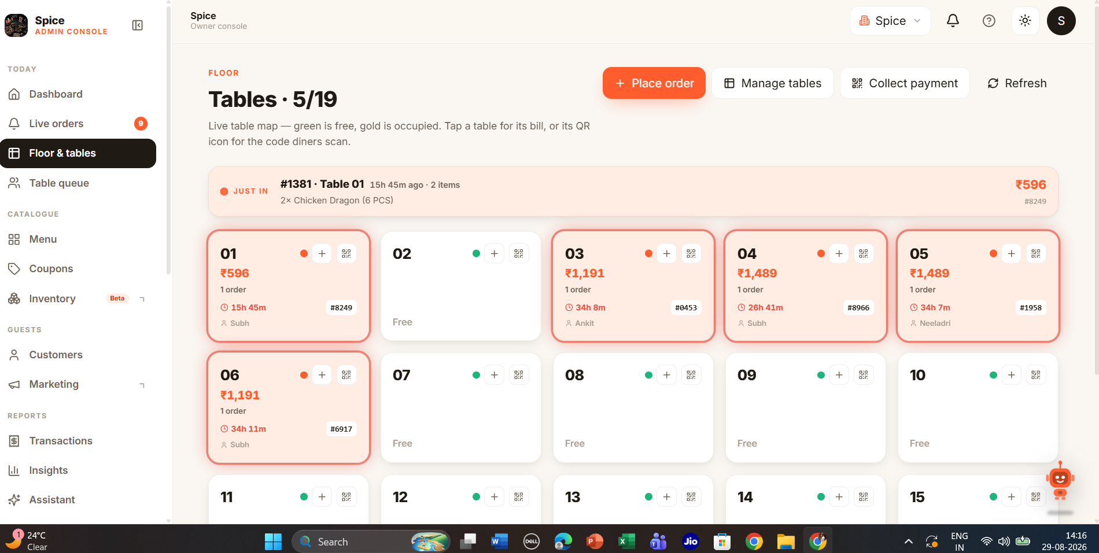Open the chatbot robot assistant icon

[x=1060, y=481]
